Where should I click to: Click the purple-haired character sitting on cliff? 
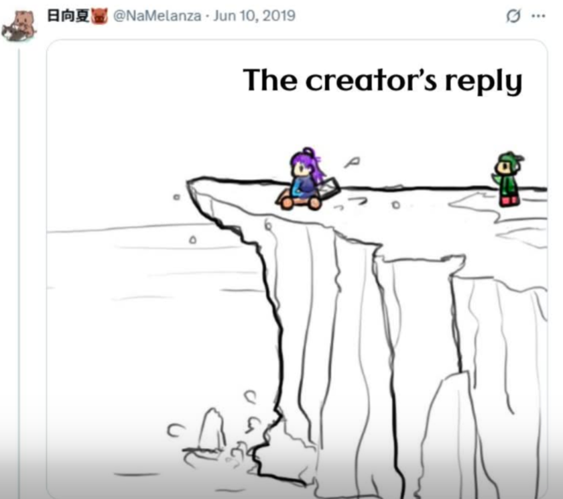coord(305,179)
